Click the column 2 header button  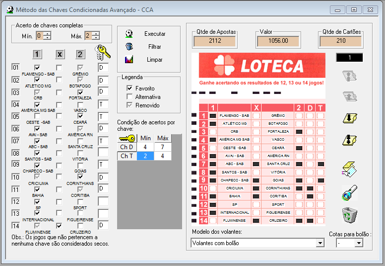coord(80,54)
